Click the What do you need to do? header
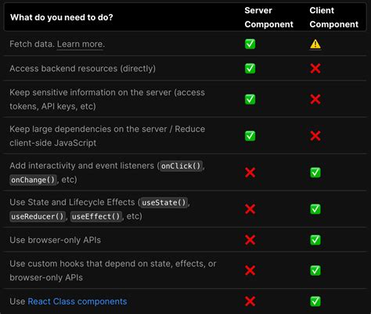This screenshot has height=314, width=371. 62,17
